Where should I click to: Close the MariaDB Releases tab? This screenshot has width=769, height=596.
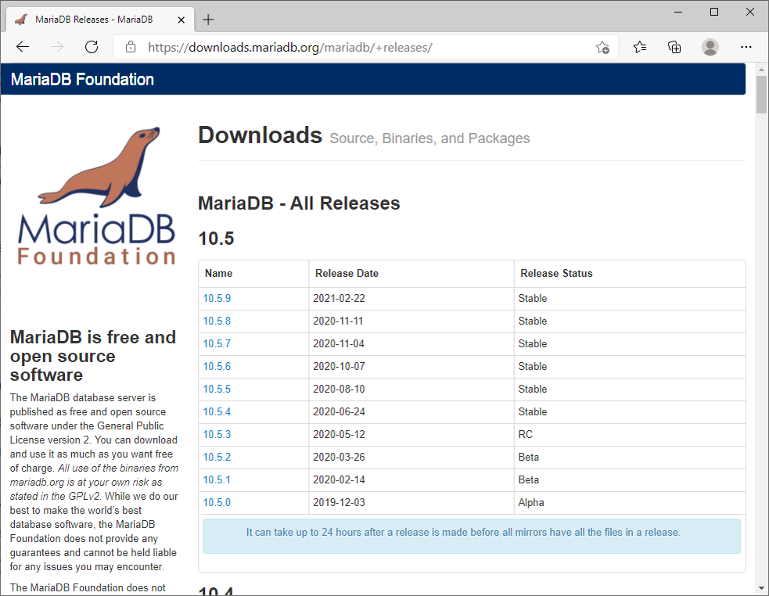(x=181, y=20)
